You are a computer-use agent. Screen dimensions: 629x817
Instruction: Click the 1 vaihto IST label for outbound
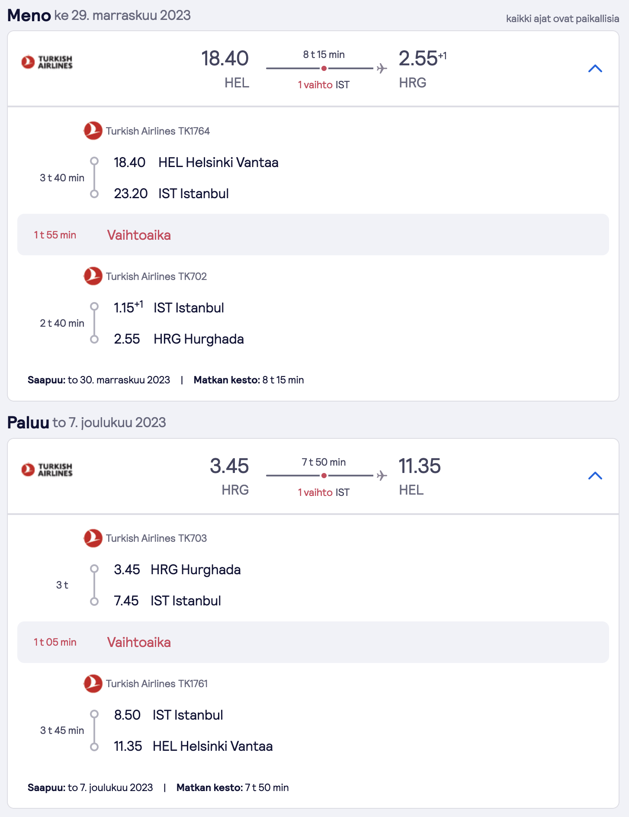pyautogui.click(x=324, y=85)
